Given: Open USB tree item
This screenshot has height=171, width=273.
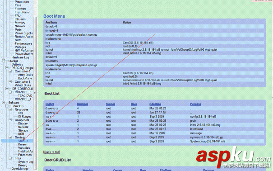Looking at the screenshot, I should click(21, 134).
